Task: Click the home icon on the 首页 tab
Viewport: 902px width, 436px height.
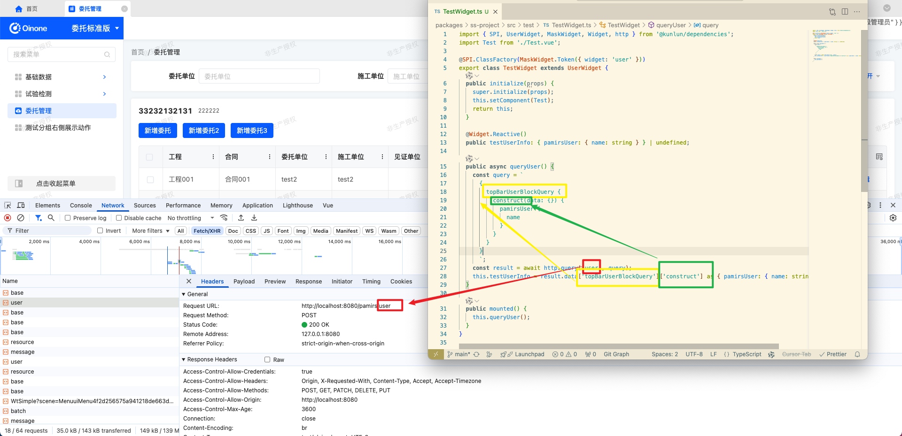Action: click(19, 9)
